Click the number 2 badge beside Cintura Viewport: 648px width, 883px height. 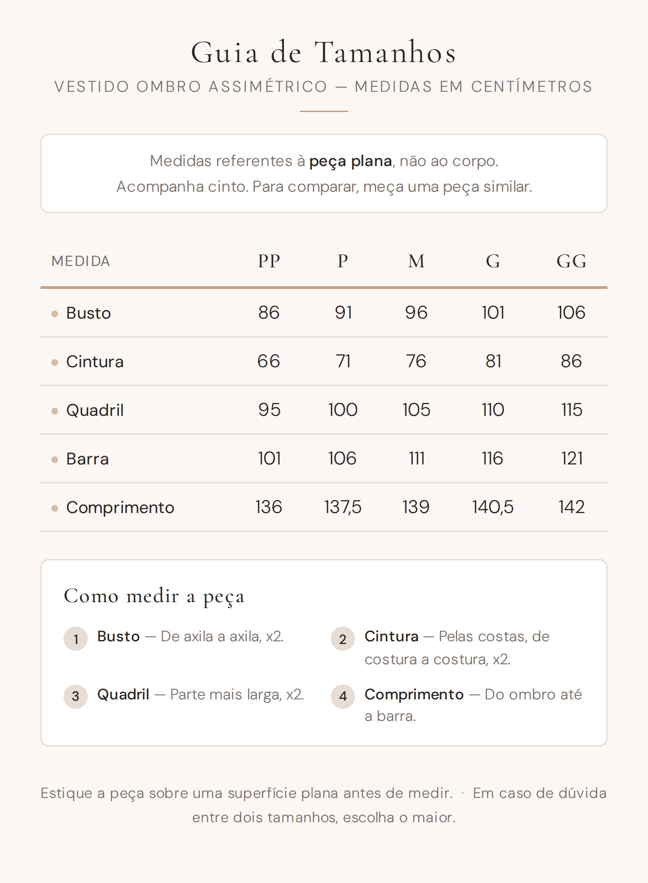(x=343, y=639)
